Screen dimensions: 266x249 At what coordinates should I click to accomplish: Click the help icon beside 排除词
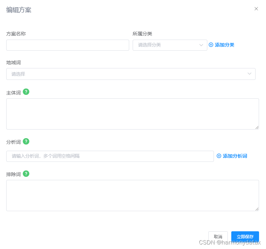tap(26, 174)
